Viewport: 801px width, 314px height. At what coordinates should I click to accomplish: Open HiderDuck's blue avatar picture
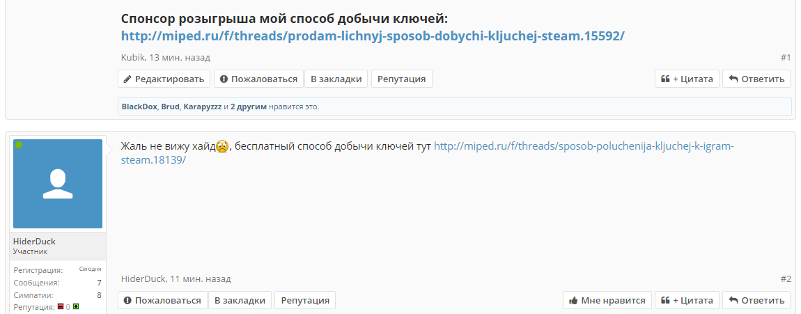click(x=58, y=184)
